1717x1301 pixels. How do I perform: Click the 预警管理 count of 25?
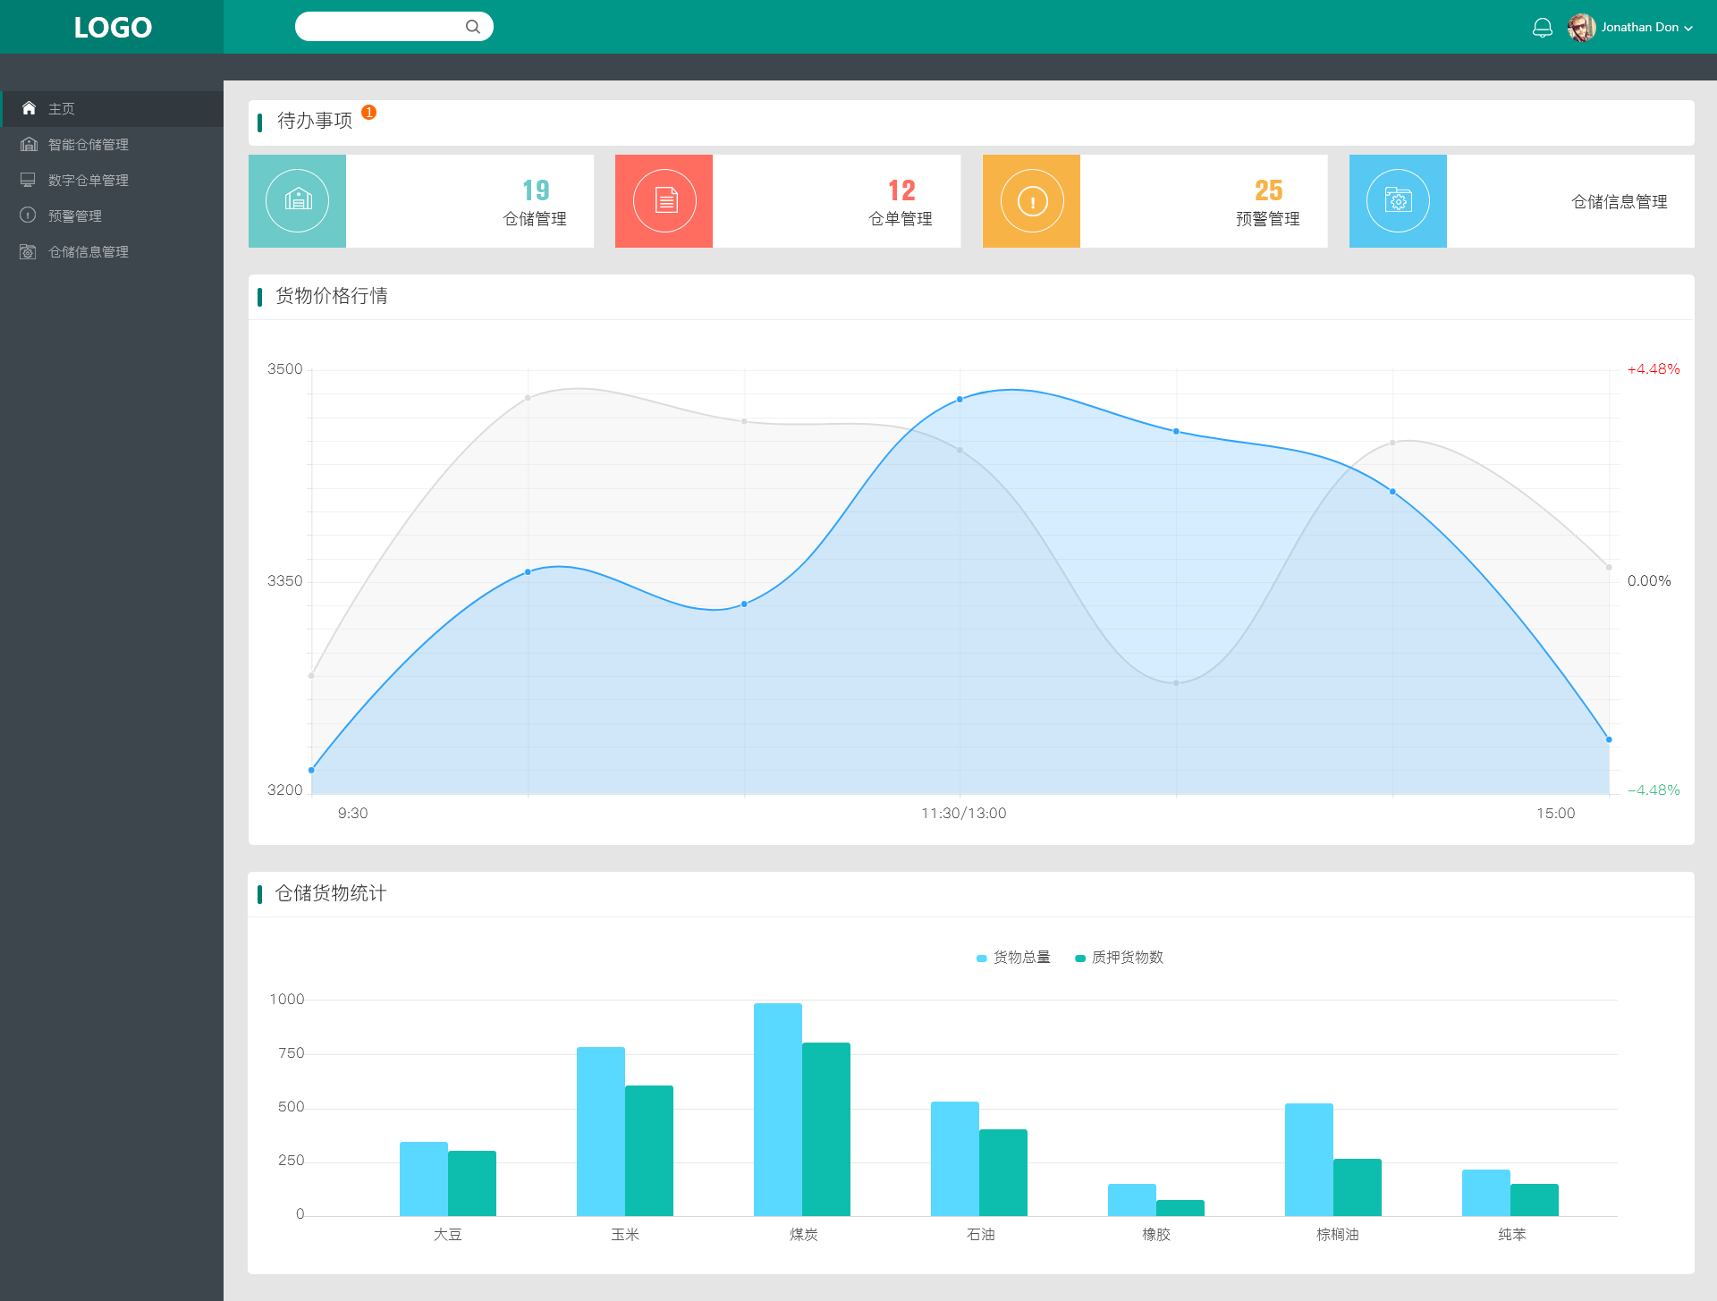[x=1268, y=190]
